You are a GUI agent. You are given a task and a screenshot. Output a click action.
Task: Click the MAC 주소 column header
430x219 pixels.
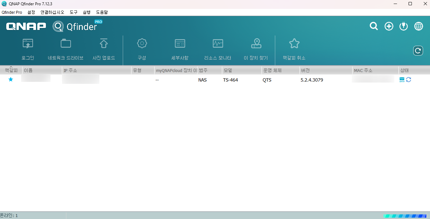[376, 70]
